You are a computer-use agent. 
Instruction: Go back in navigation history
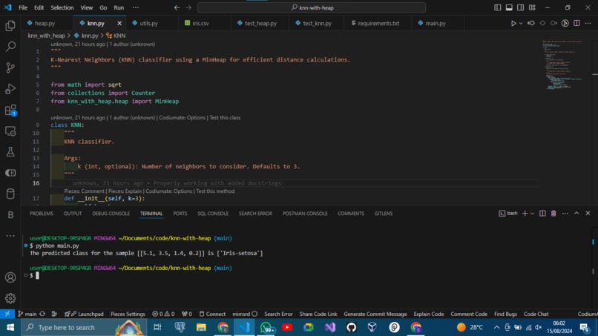coord(177,7)
